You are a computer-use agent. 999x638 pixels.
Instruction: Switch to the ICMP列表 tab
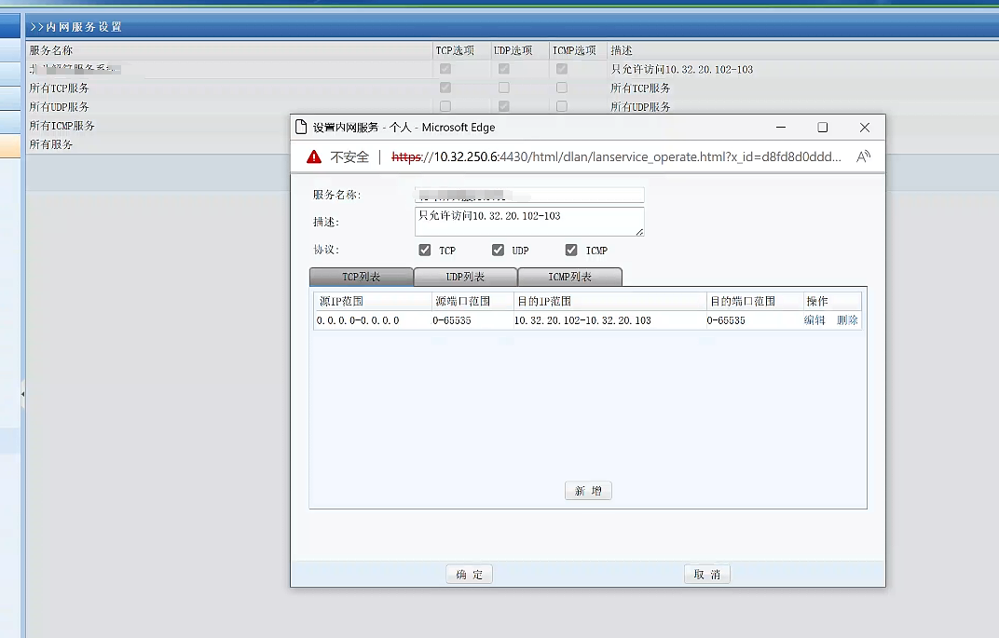(x=569, y=278)
